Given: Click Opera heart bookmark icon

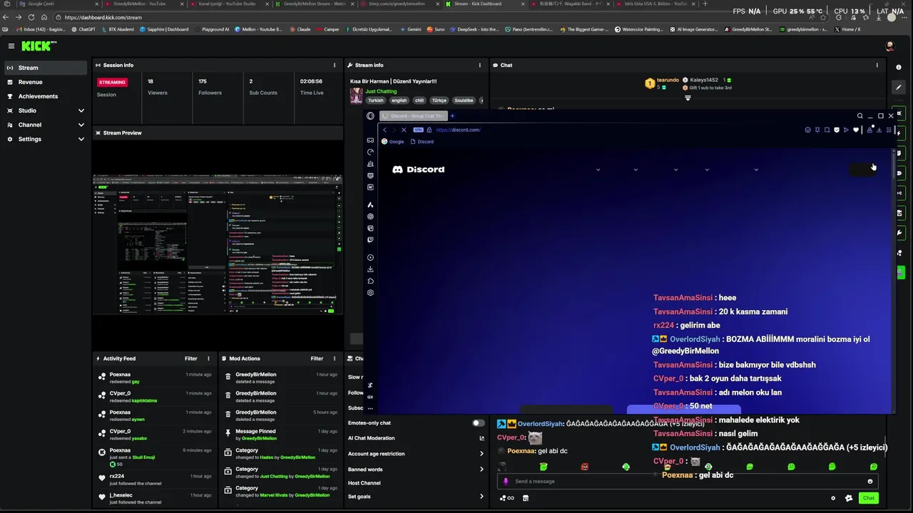Looking at the screenshot, I should [856, 130].
